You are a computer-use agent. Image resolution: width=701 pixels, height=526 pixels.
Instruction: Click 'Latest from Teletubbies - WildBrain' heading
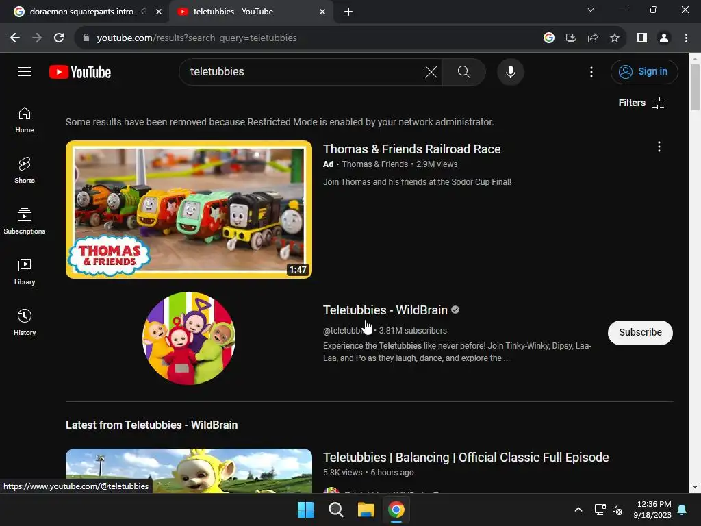click(151, 425)
